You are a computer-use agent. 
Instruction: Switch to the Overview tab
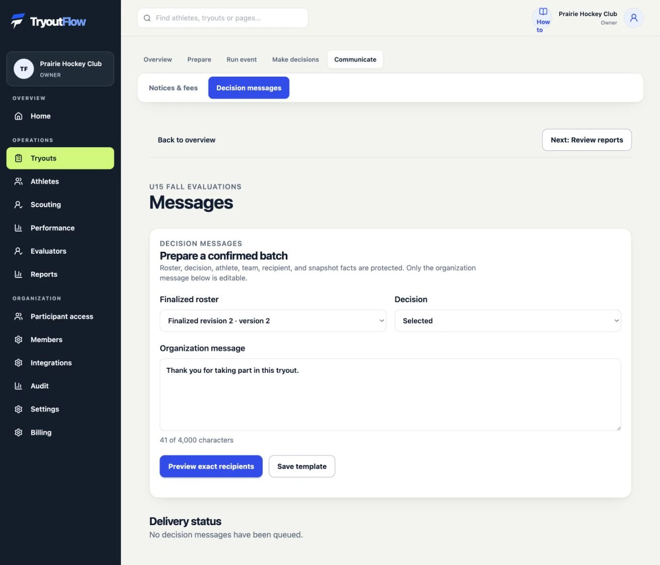158,60
